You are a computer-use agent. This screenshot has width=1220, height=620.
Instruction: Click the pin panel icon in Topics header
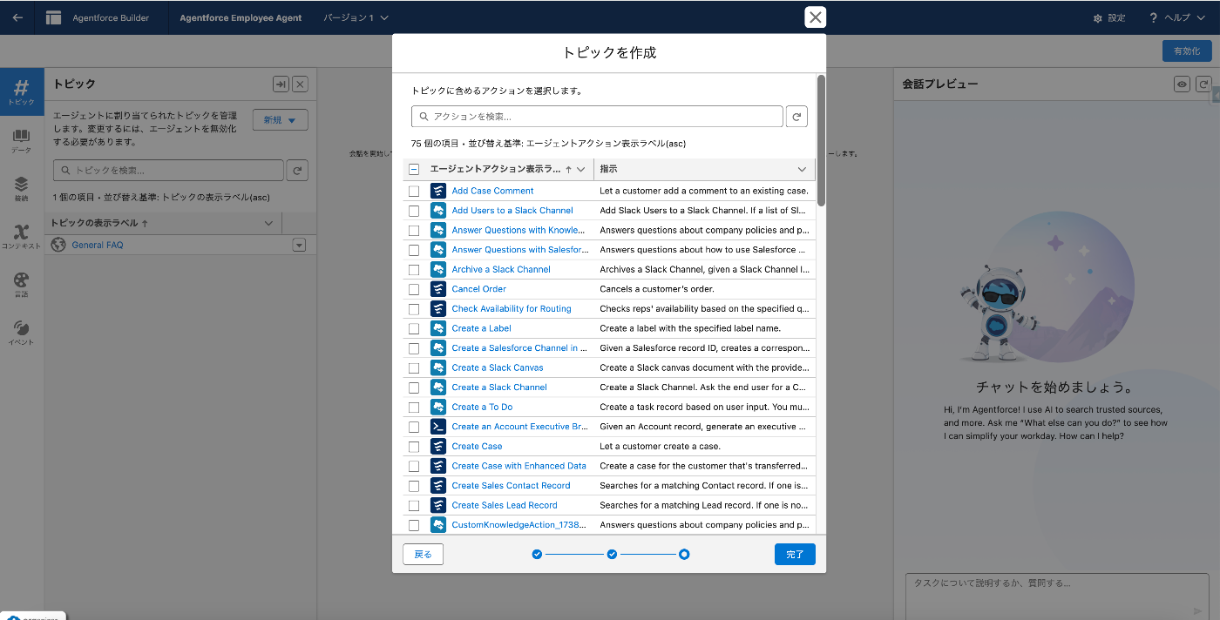click(x=281, y=84)
